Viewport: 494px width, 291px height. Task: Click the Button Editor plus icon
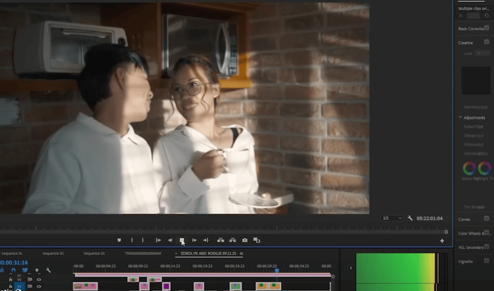[442, 241]
